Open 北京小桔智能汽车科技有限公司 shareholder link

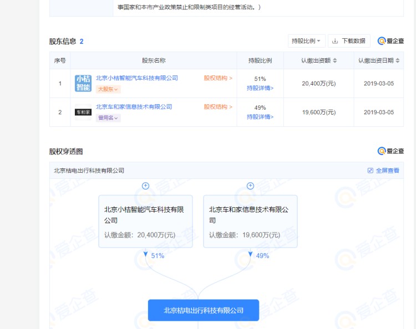click(x=136, y=78)
